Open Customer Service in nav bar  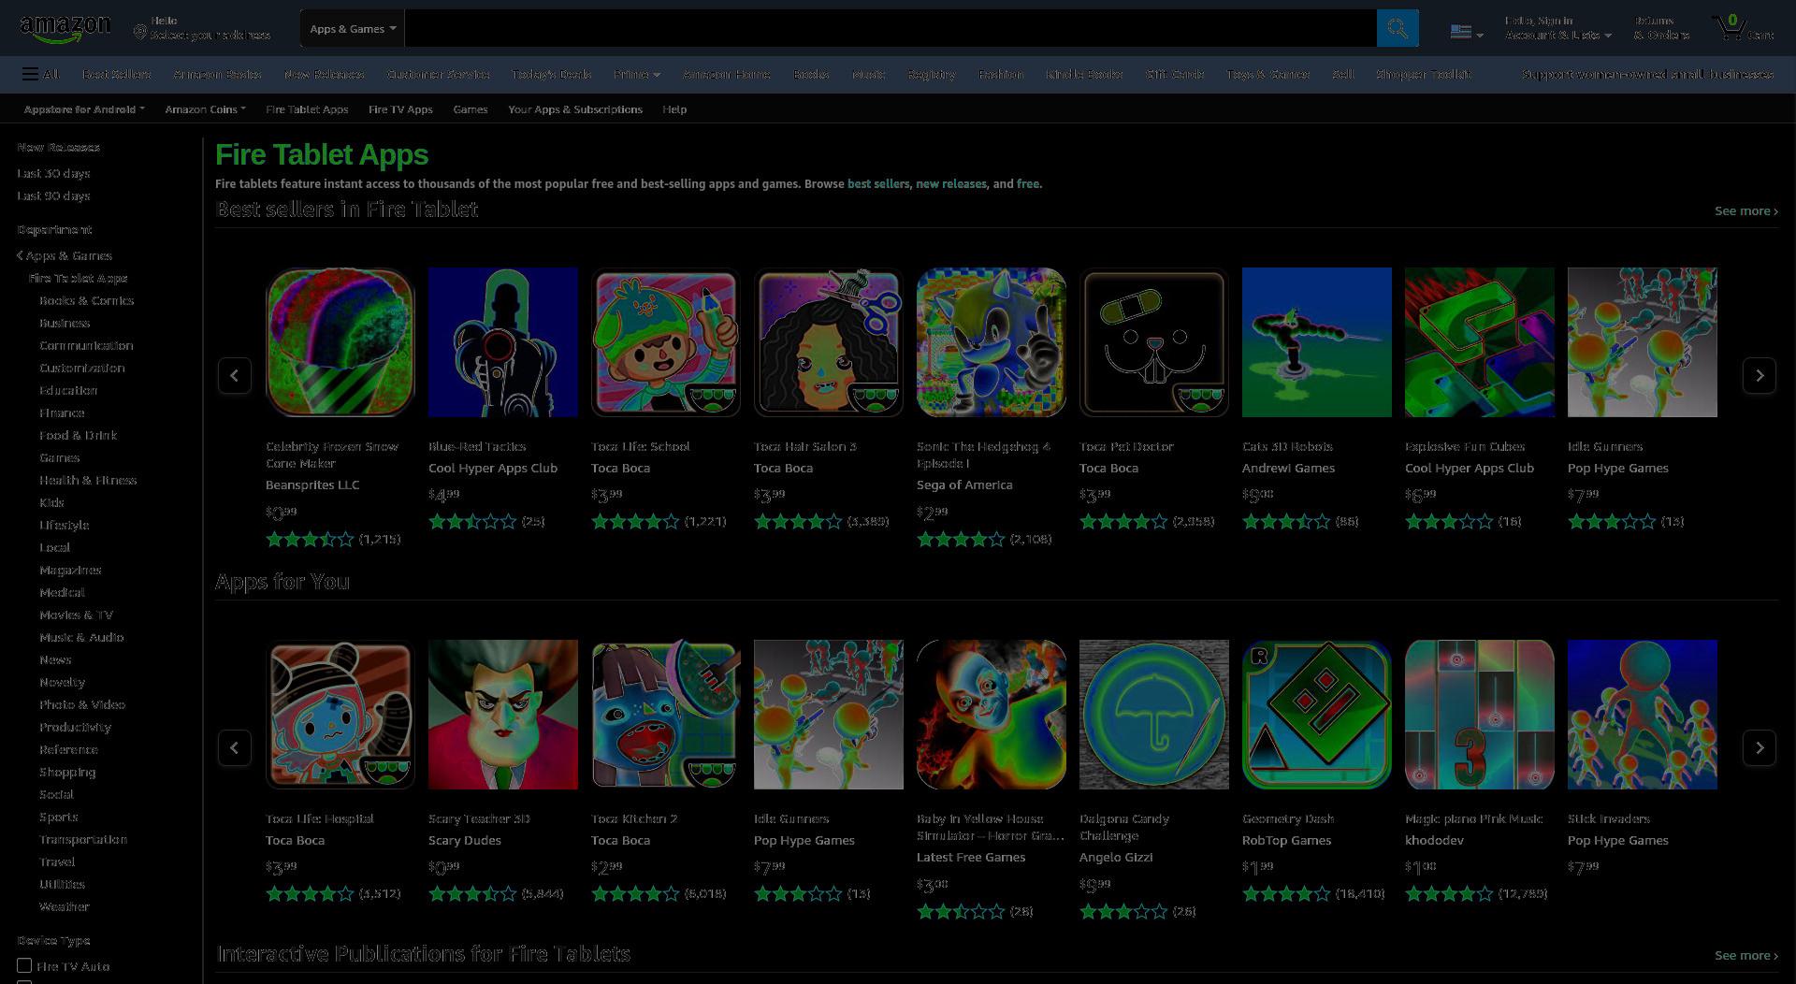438,74
